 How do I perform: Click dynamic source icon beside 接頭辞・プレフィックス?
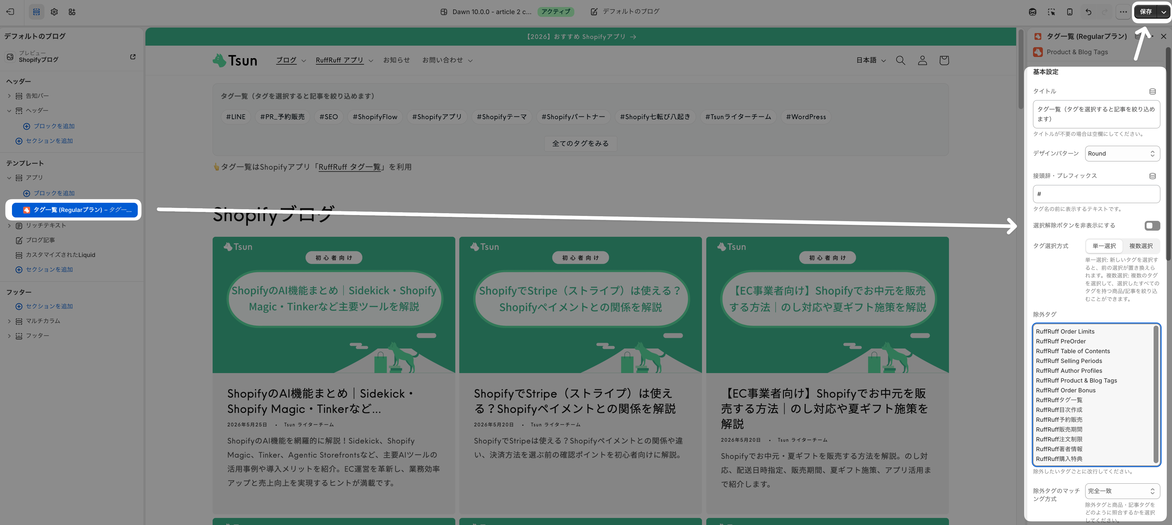(x=1152, y=176)
